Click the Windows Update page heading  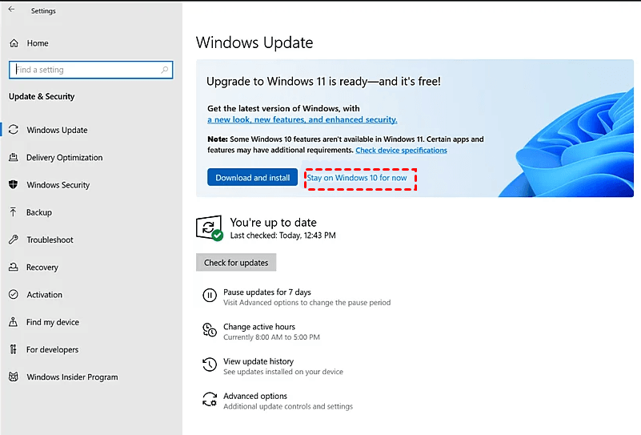pos(254,42)
